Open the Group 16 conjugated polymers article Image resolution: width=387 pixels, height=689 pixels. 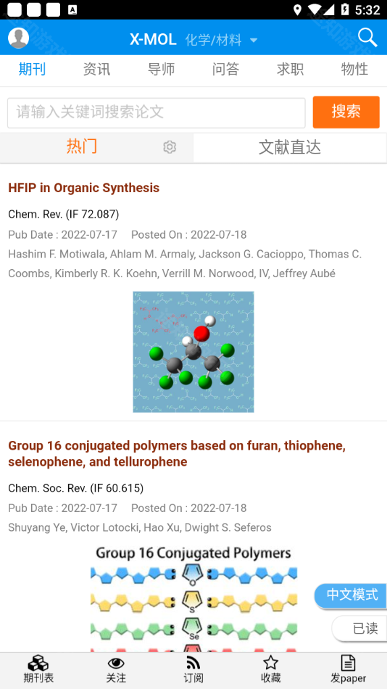click(177, 453)
